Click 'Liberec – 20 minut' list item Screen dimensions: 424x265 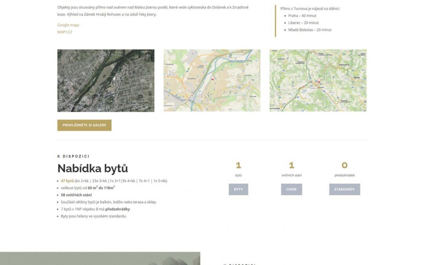303,23
